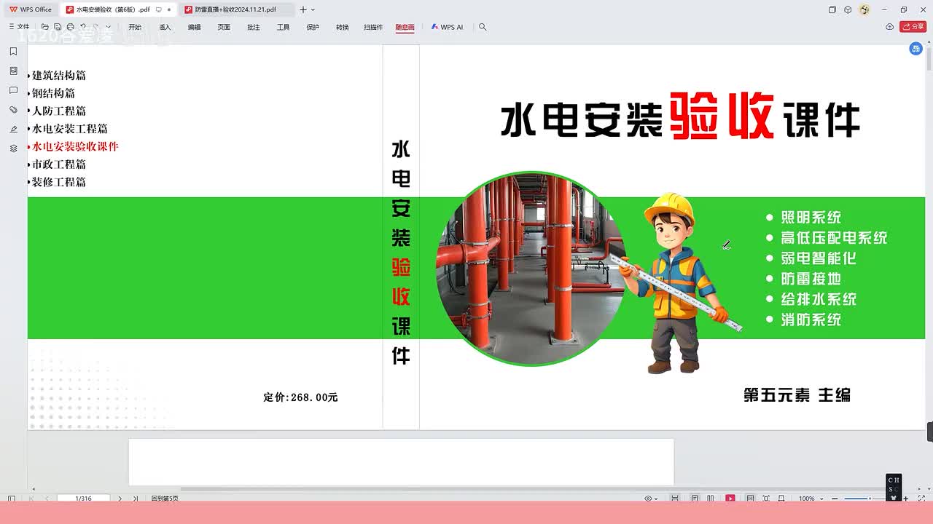933x524 pixels.
Task: Click the print icon in quick toolbar
Action: click(70, 27)
